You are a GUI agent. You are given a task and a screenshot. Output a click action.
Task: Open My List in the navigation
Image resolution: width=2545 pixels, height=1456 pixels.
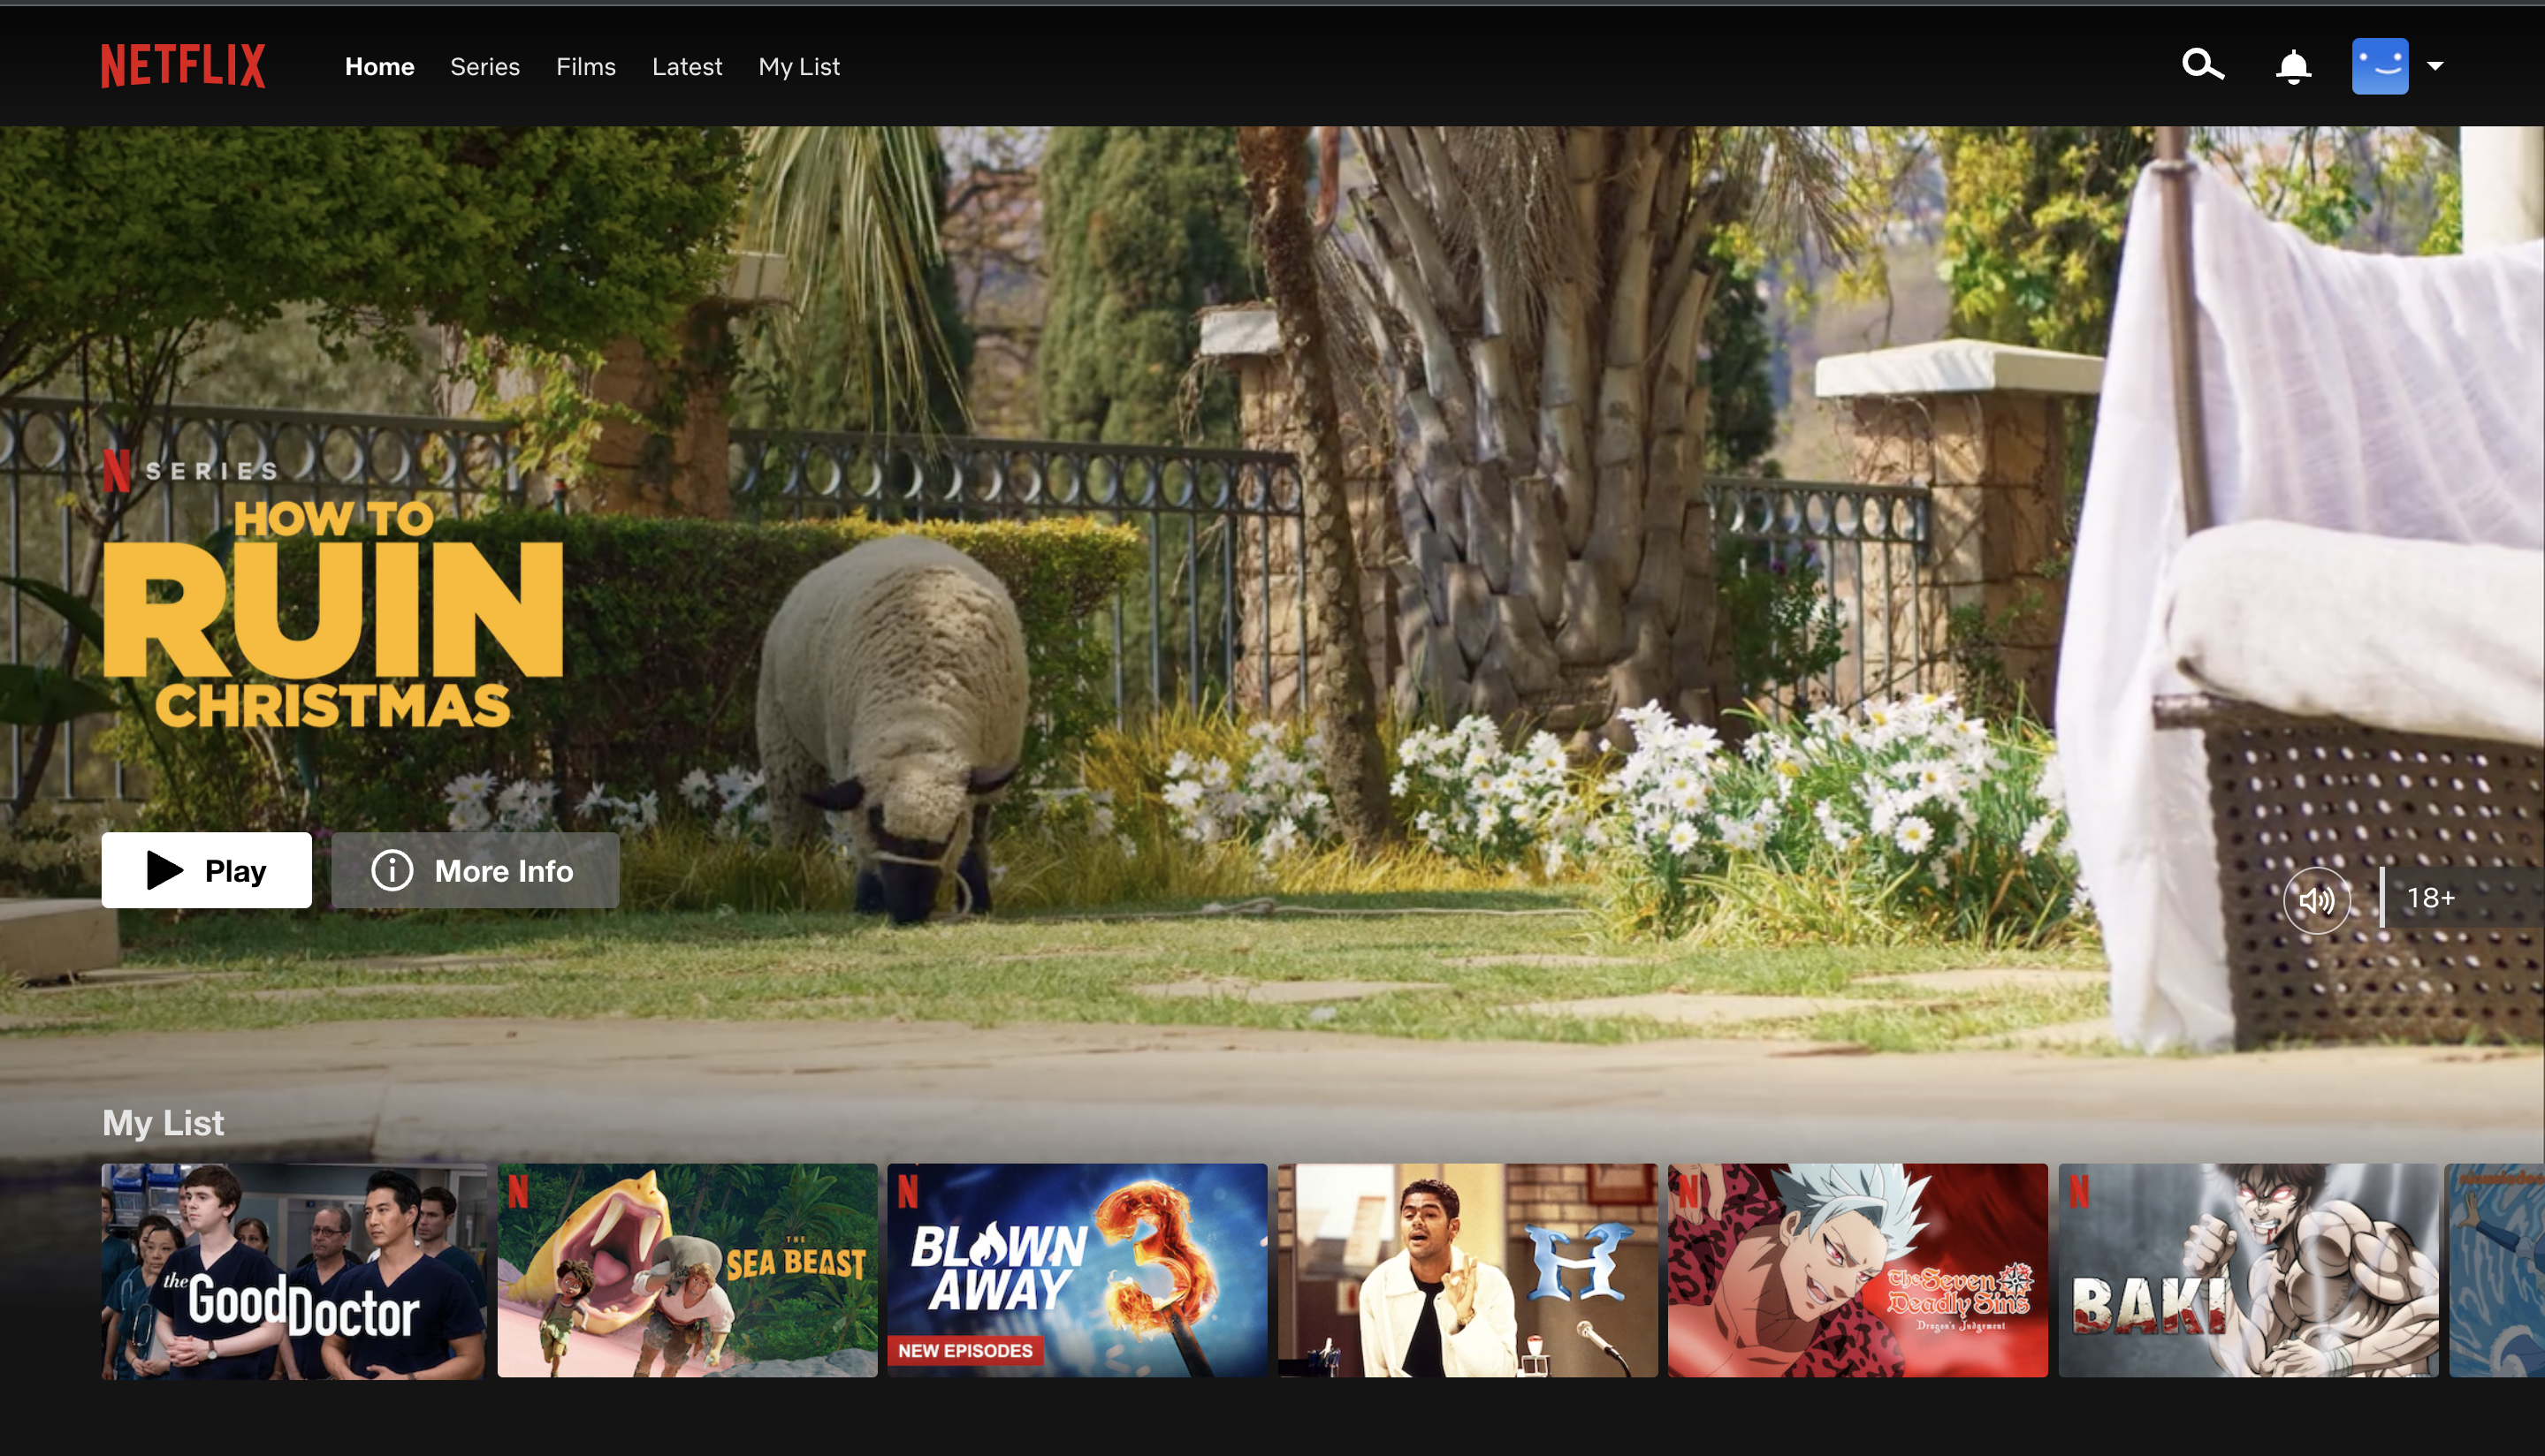click(x=799, y=66)
